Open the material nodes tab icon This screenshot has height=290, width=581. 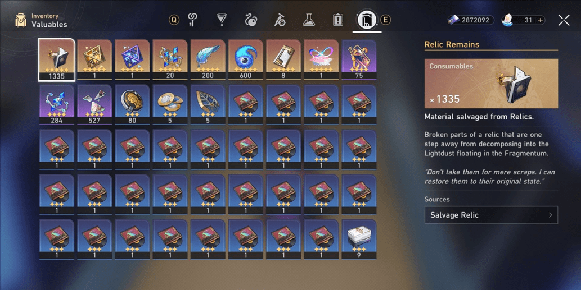pos(250,20)
